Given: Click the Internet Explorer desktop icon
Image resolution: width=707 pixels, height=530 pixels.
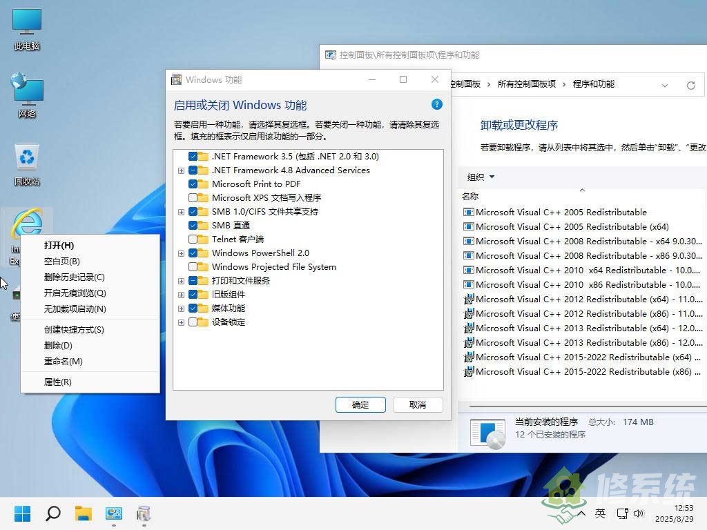Looking at the screenshot, I should (28, 223).
